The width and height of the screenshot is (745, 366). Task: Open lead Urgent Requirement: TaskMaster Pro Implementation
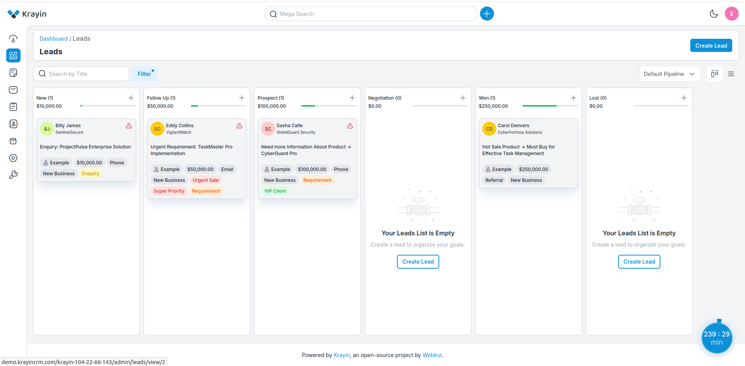coord(191,150)
